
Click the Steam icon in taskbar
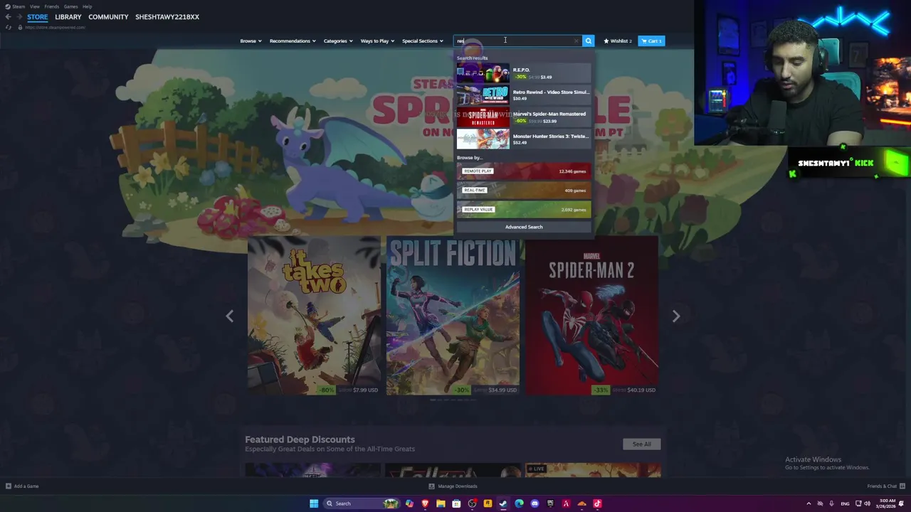tap(503, 503)
